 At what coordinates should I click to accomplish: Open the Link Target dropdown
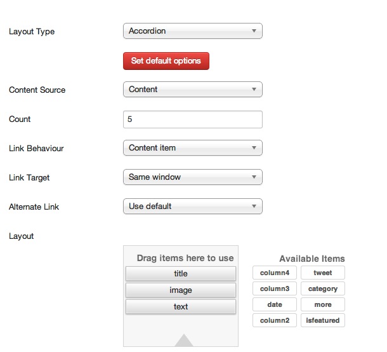[x=192, y=177]
